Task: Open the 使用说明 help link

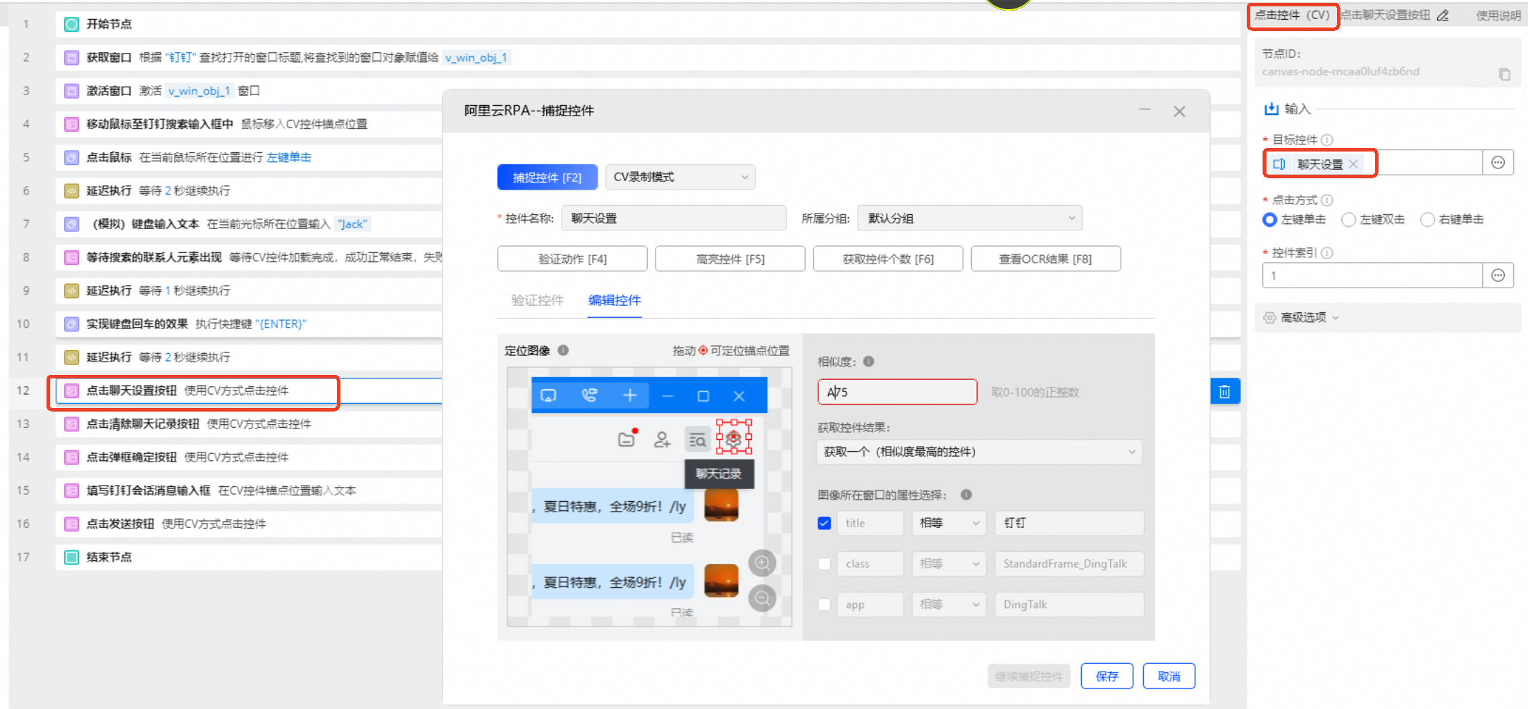Action: point(1498,16)
